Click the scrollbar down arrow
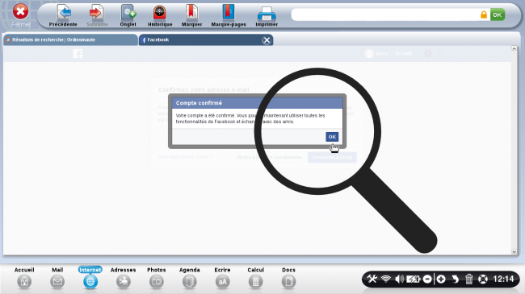 click(514, 252)
